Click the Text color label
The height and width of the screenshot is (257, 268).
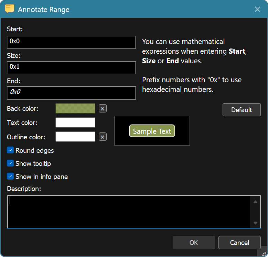tap(22, 123)
